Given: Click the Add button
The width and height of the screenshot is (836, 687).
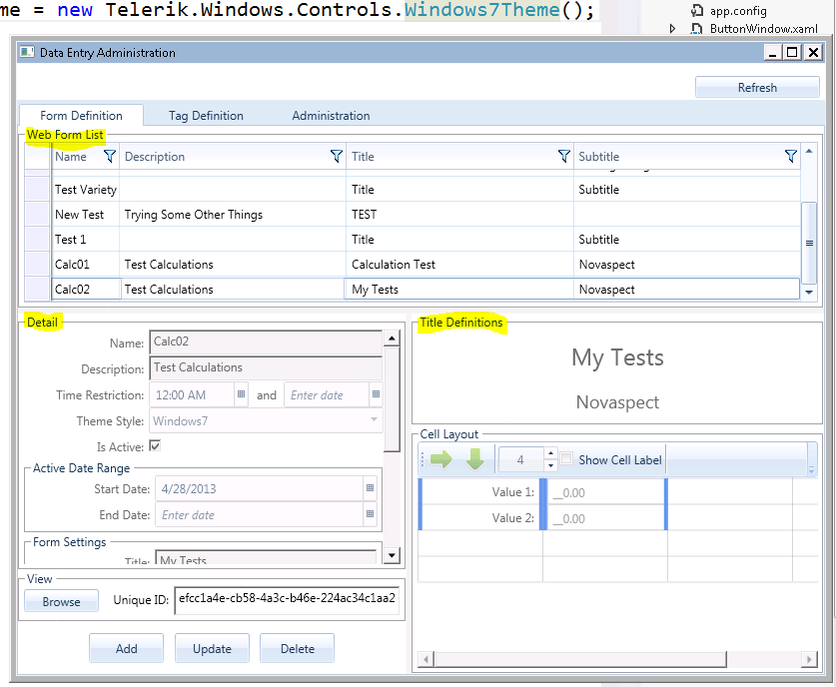Looking at the screenshot, I should point(127,648).
